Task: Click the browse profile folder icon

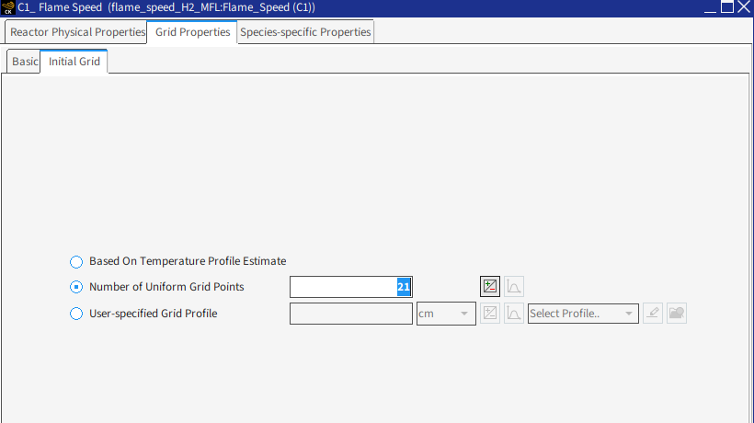Action: 677,314
